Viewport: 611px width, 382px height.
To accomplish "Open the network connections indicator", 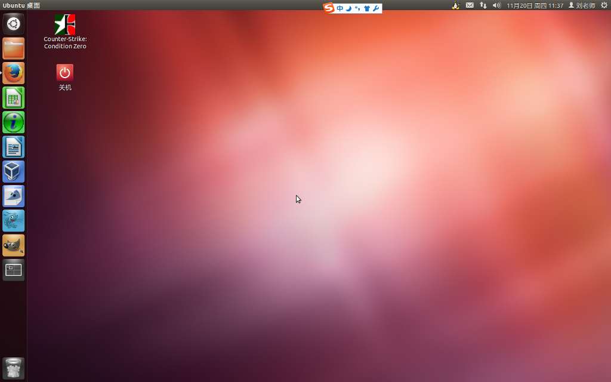I will (x=483, y=5).
